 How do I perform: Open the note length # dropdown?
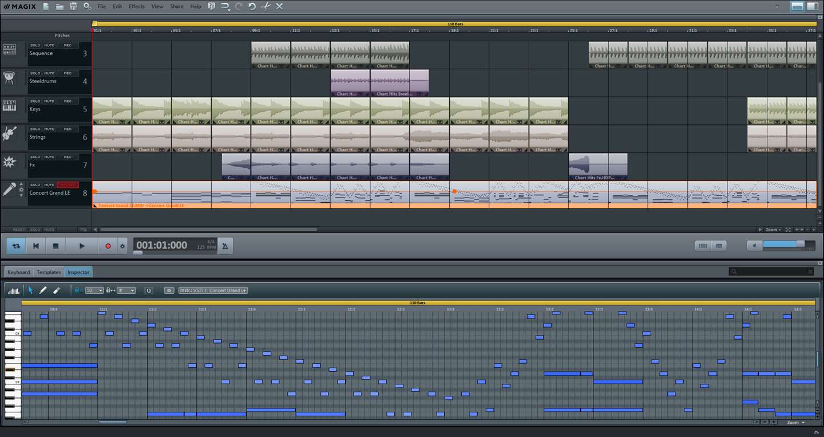click(126, 290)
